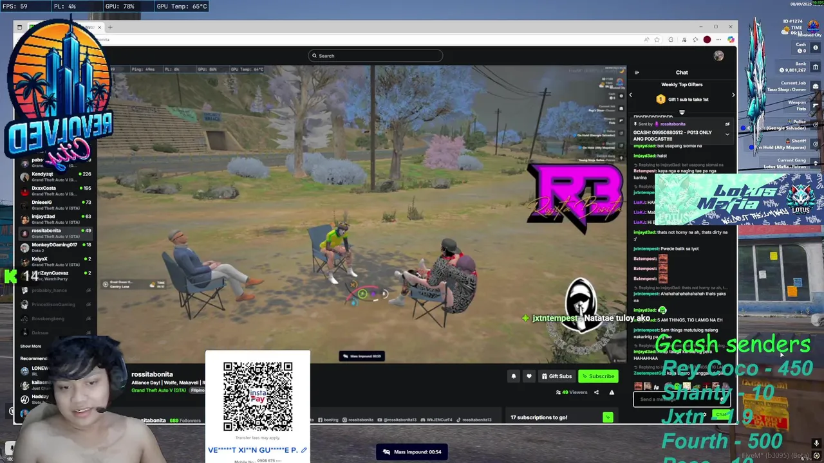Viewport: 824px width, 463px height.
Task: Click the stream video player
Action: pos(362,214)
